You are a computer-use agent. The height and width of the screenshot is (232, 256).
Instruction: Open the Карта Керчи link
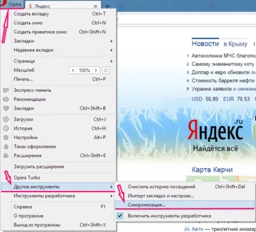[x=212, y=170]
